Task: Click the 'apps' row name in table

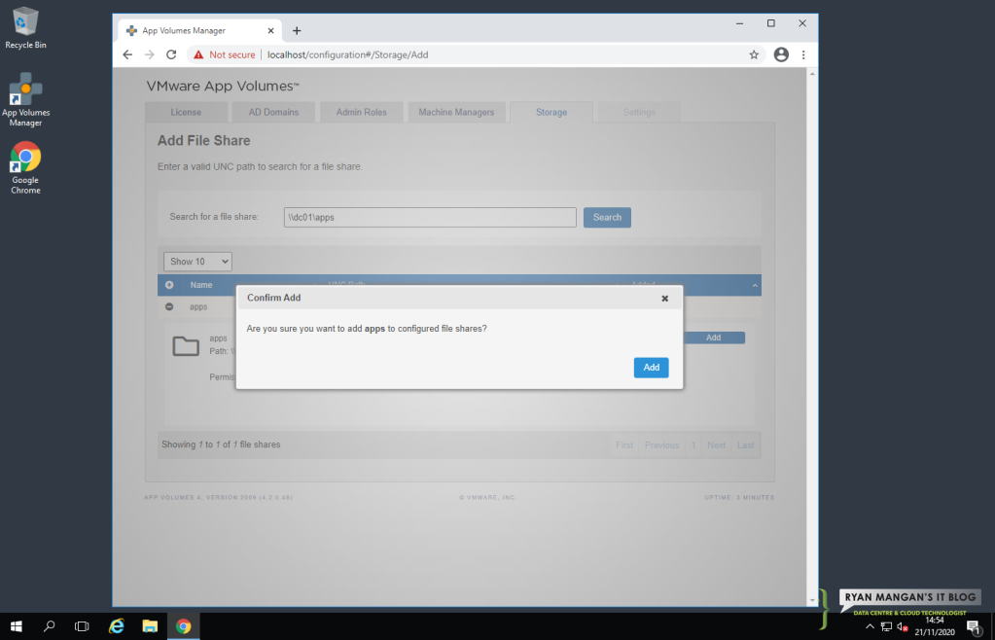Action: pyautogui.click(x=198, y=307)
